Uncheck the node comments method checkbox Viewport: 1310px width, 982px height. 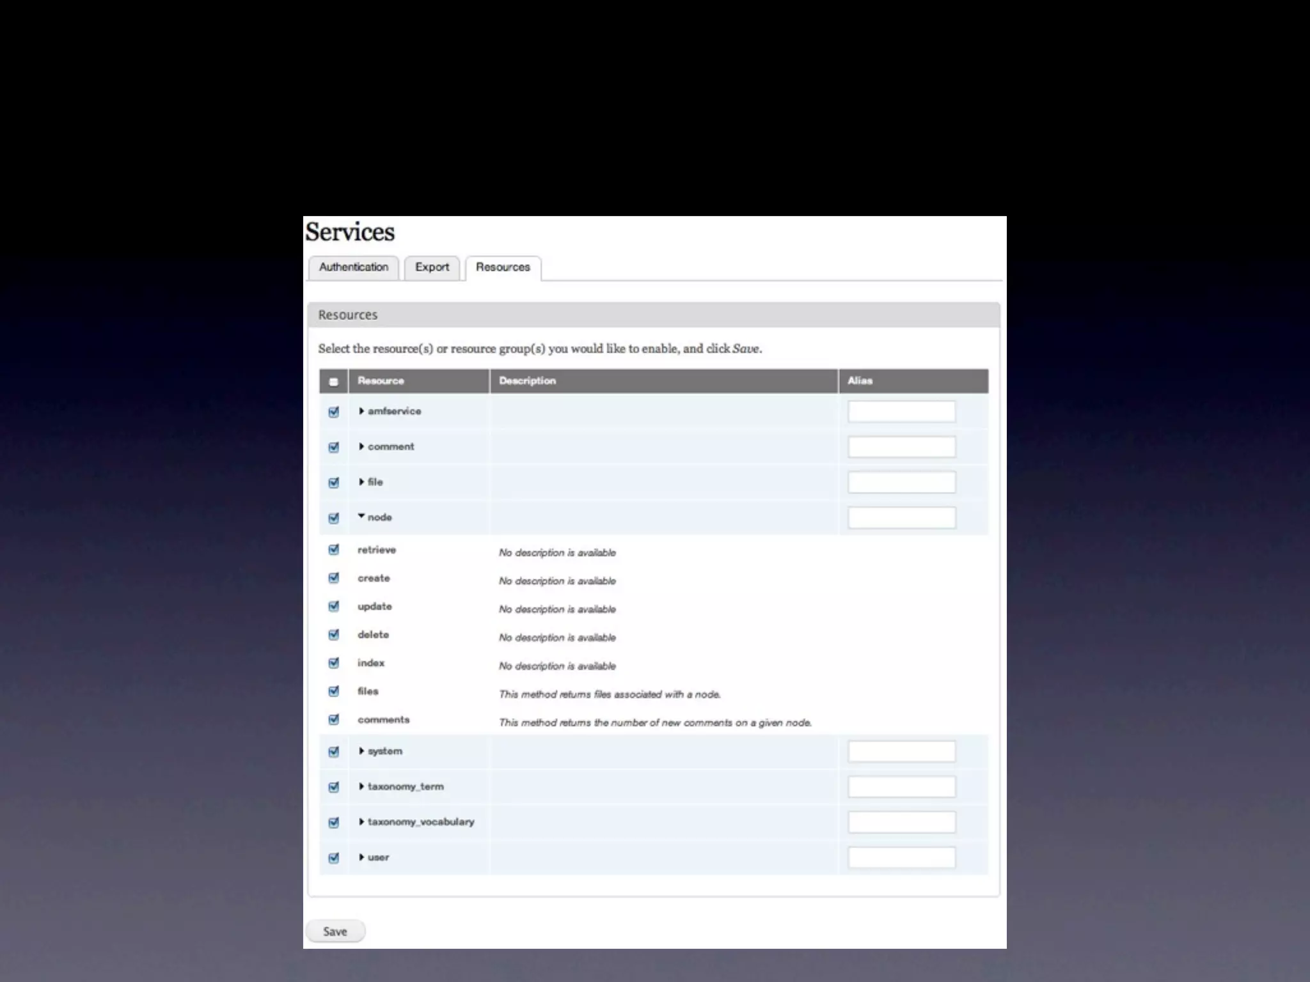333,720
